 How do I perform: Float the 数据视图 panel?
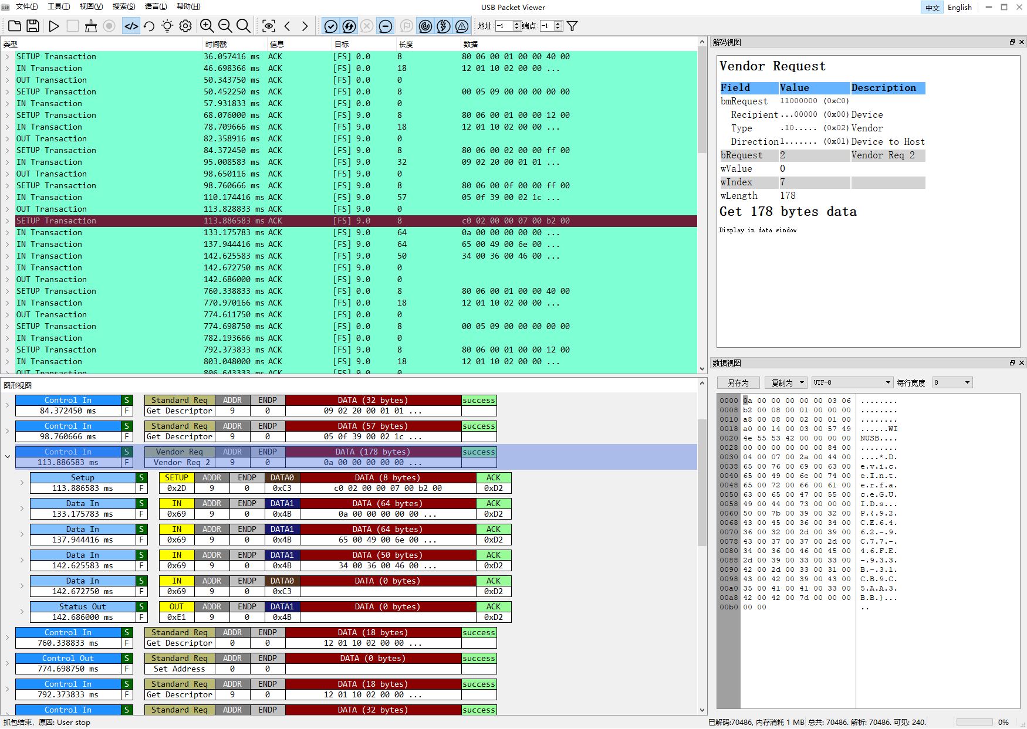click(x=1012, y=363)
